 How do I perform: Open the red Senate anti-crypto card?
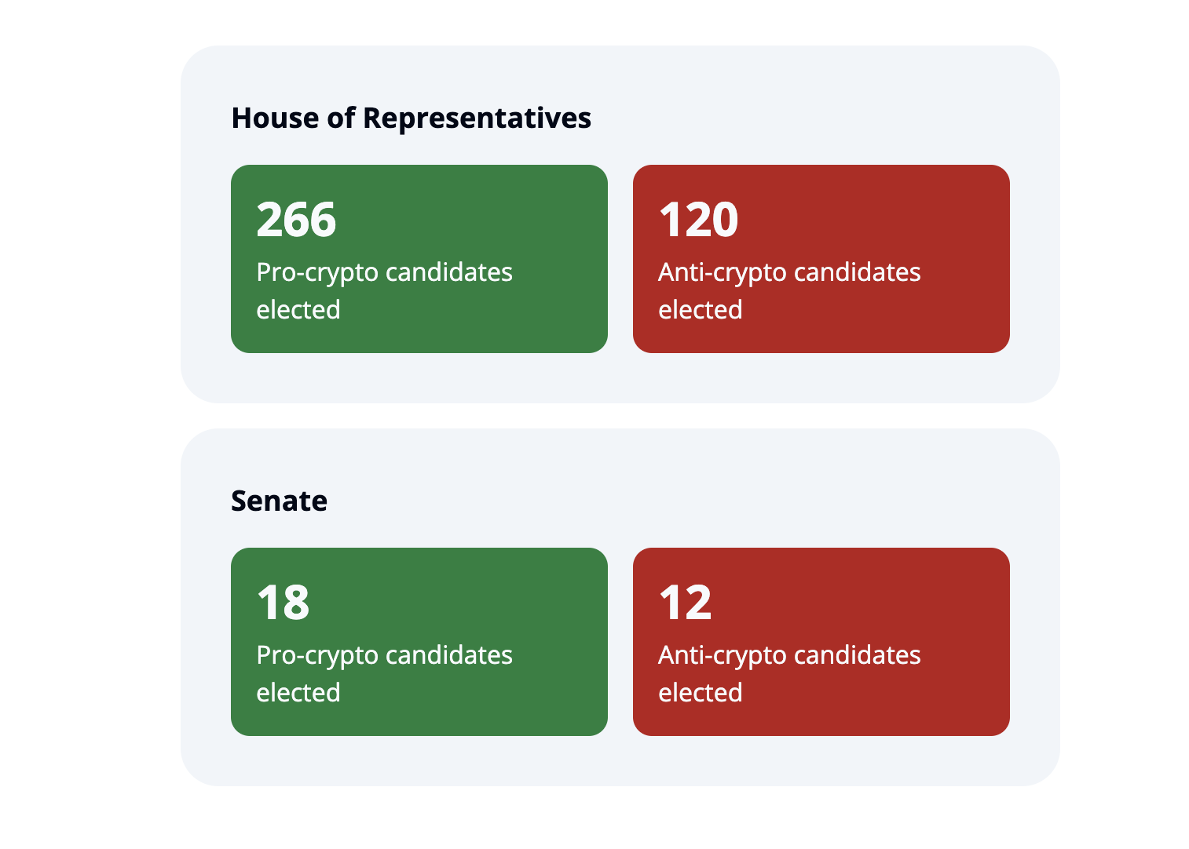821,642
